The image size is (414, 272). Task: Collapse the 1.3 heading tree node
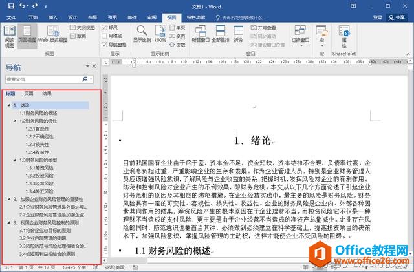(15, 160)
